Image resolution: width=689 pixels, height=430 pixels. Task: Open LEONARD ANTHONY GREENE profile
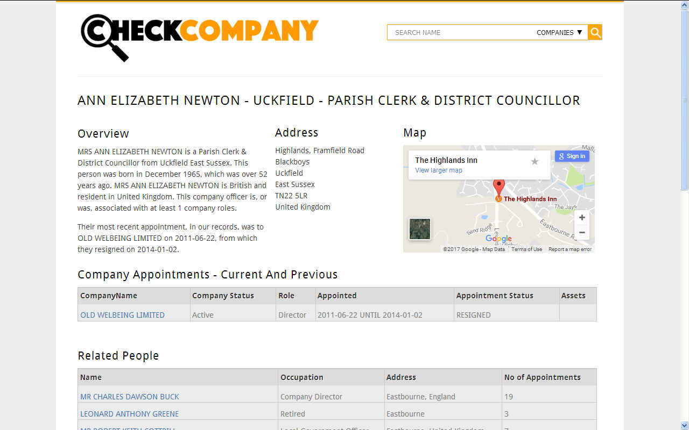point(129,414)
